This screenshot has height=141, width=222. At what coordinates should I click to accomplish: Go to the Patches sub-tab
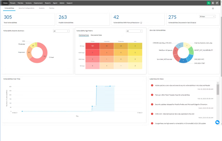pyautogui.click(x=52, y=8)
